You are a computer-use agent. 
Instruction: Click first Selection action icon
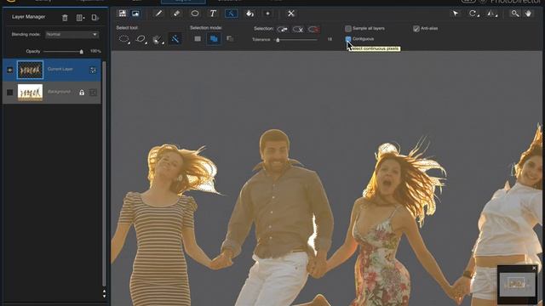(282, 29)
